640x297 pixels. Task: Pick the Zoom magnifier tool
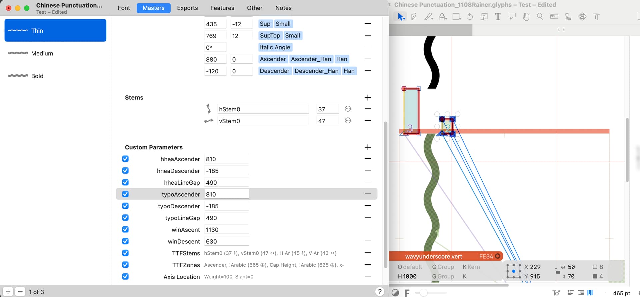[x=540, y=17]
